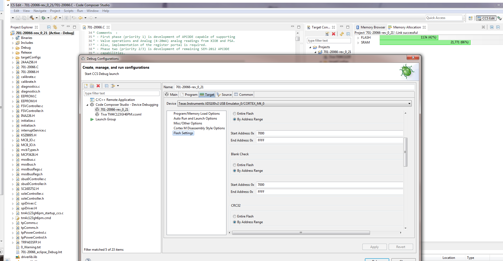Select first Entire Flash radio button

[x=235, y=114]
